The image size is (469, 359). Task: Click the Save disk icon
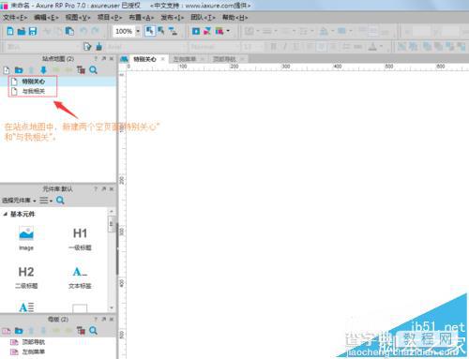(33, 31)
